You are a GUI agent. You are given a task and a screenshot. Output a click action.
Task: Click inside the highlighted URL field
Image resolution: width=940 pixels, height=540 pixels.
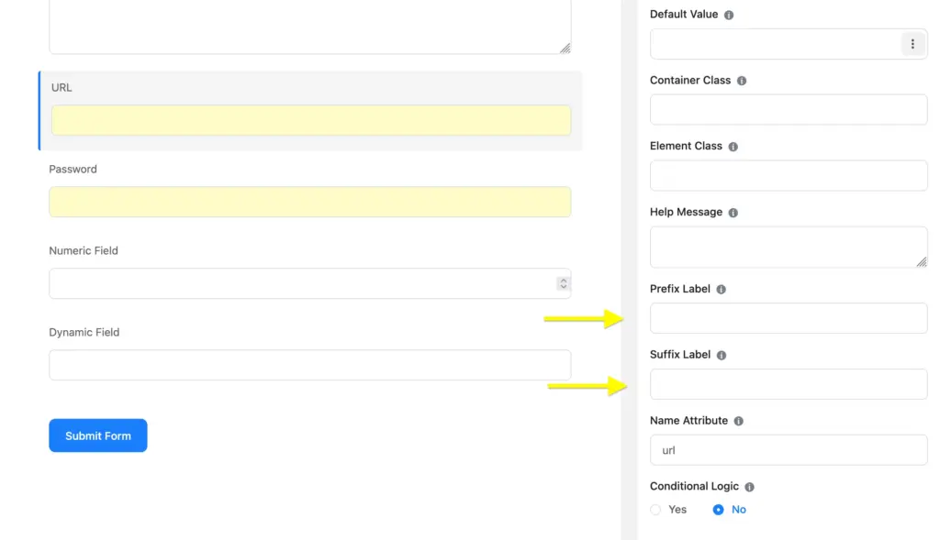tap(309, 120)
